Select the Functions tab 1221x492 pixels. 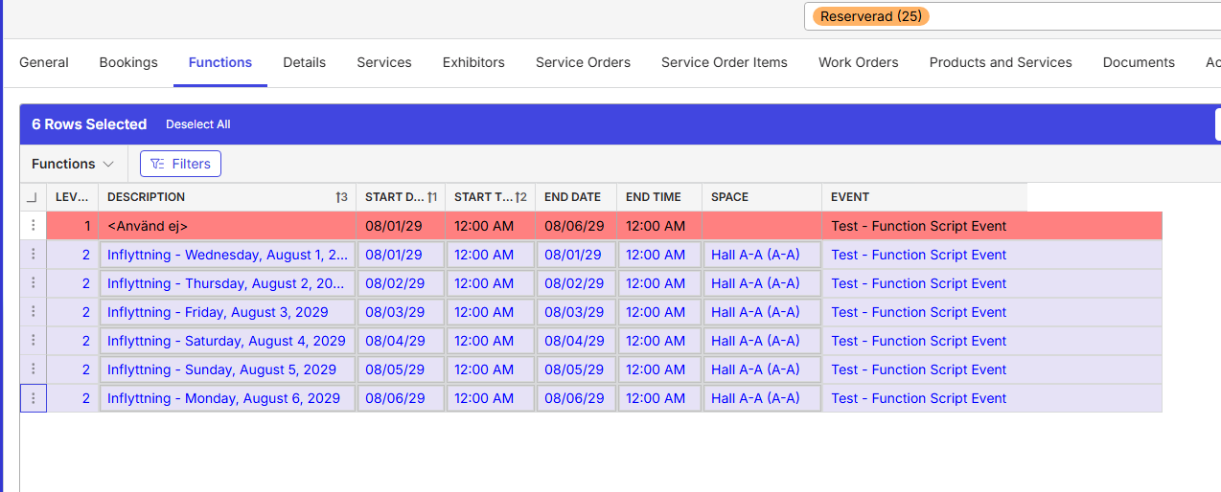(x=220, y=62)
